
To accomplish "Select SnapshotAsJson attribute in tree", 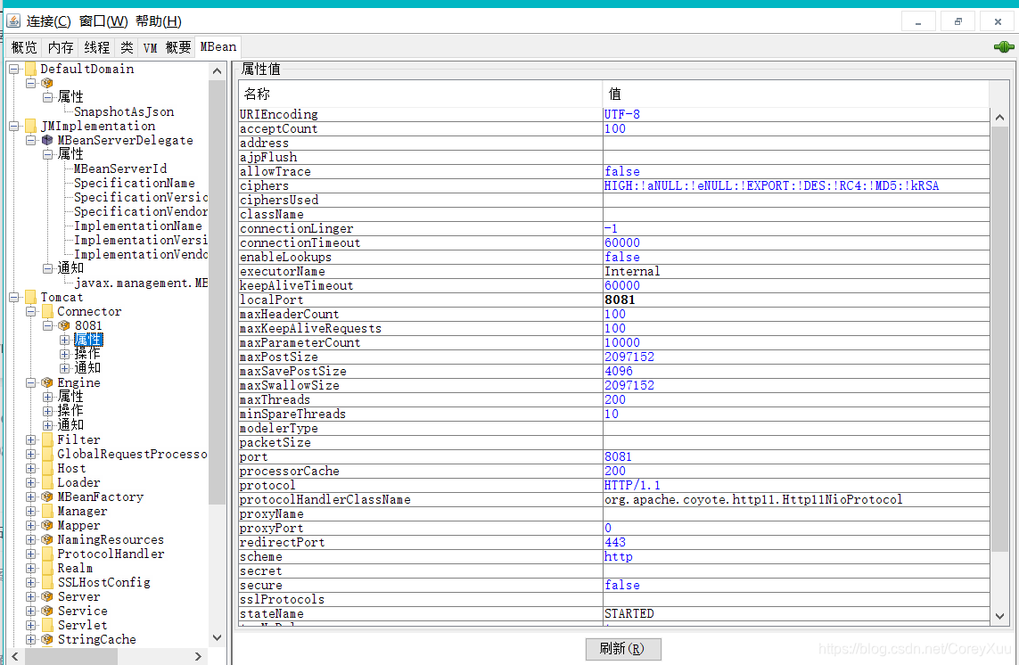I will 124,111.
